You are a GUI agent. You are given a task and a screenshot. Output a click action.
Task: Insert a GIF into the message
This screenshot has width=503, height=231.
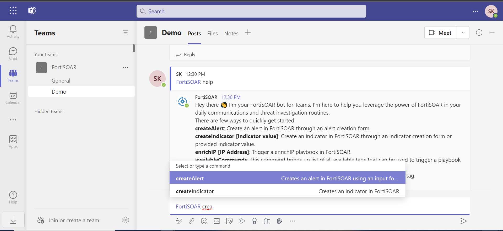217,221
